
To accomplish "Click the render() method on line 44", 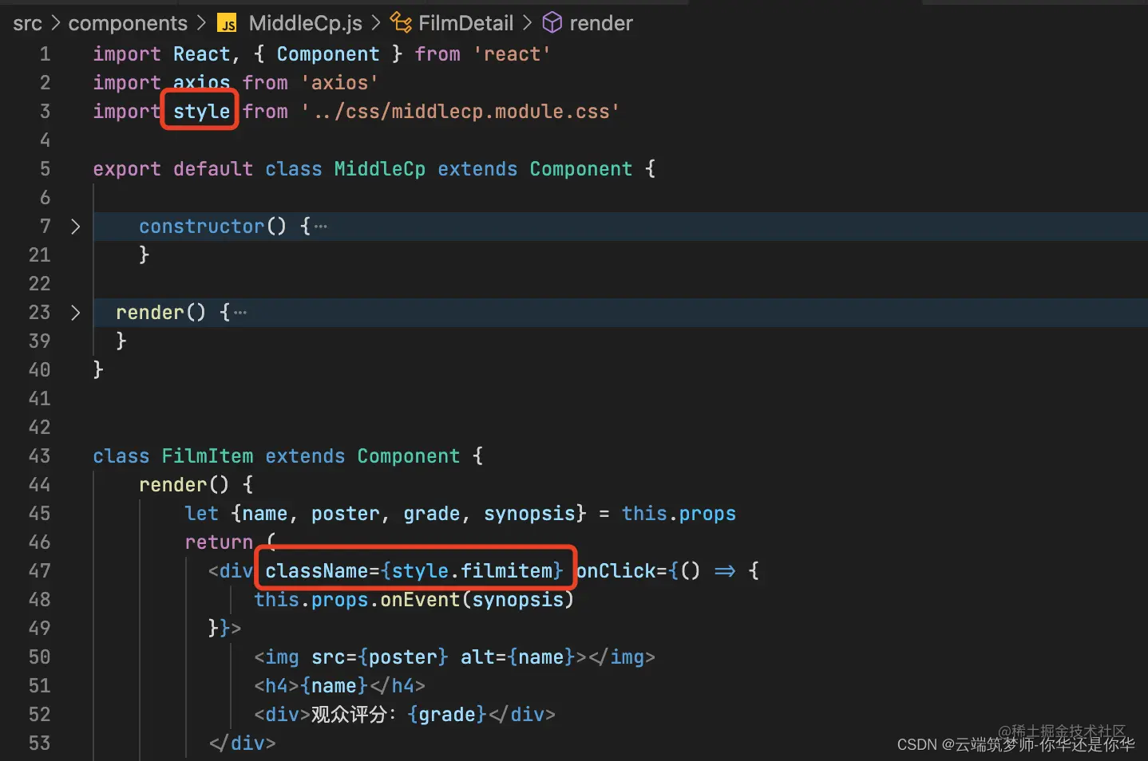I will point(184,485).
